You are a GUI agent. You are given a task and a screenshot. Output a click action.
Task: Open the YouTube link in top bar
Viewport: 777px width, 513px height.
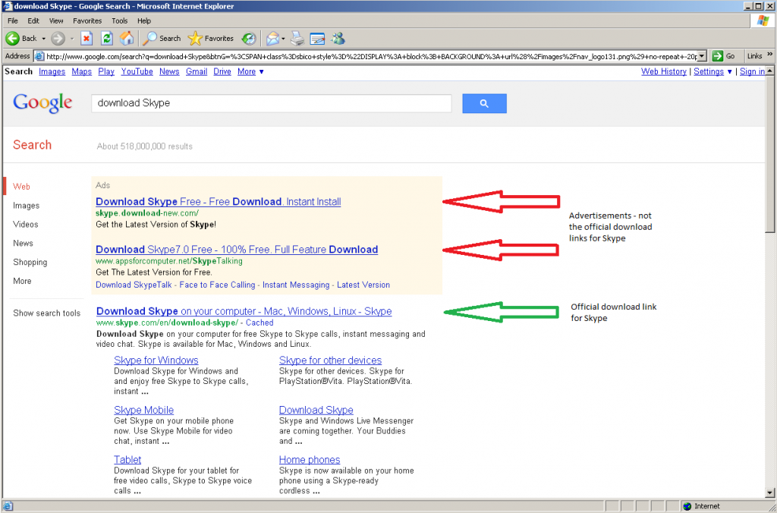pos(137,71)
